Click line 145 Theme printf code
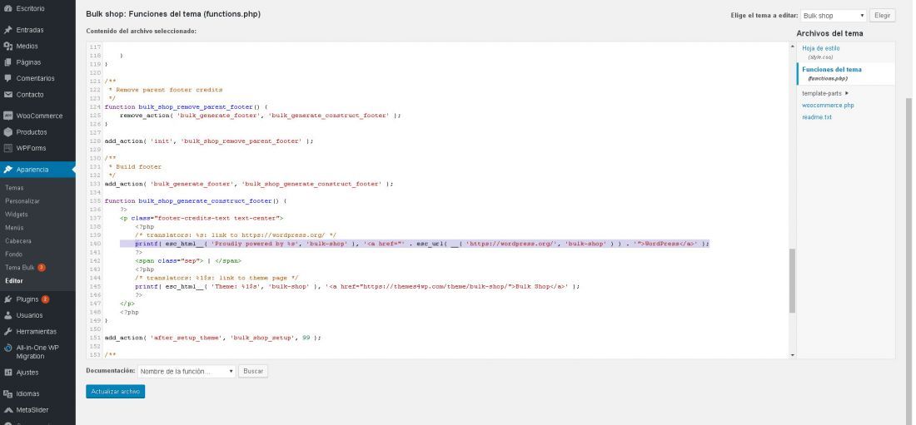This screenshot has height=425, width=916. pos(357,287)
